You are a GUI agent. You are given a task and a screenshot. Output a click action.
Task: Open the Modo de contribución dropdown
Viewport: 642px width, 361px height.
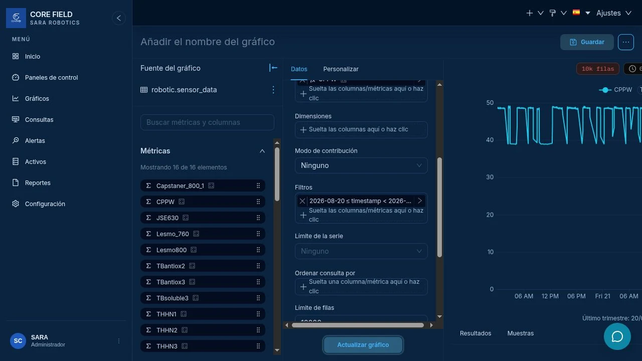(x=361, y=165)
